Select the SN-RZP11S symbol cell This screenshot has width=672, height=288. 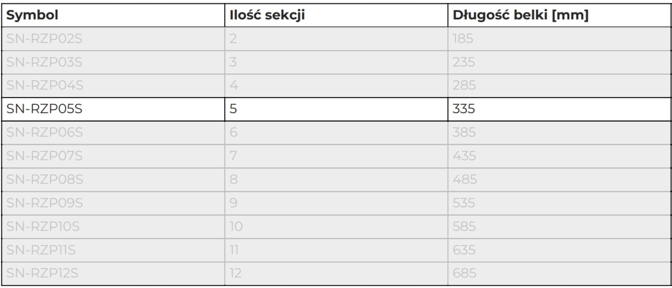pos(41,250)
